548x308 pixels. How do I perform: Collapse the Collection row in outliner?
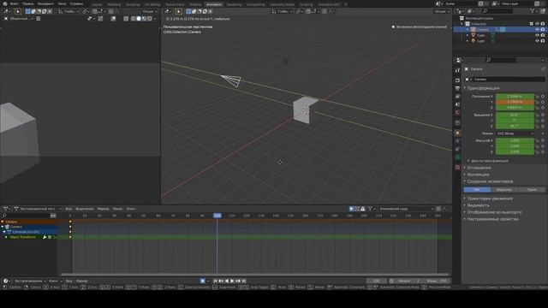462,24
